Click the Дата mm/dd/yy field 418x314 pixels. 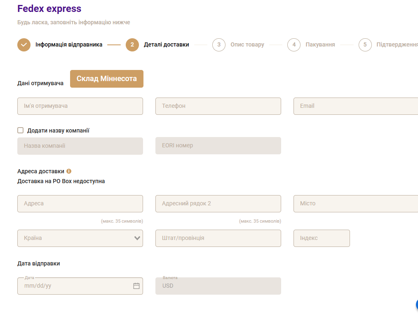click(x=80, y=286)
